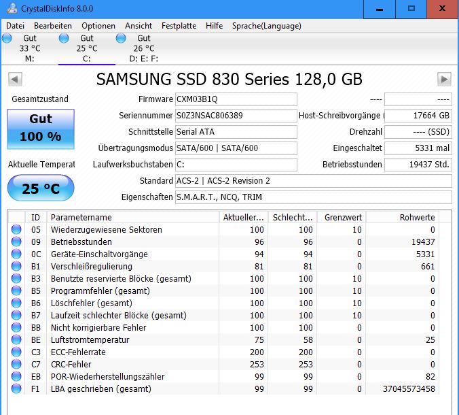Click the Rohwerte column header
The height and width of the screenshot is (415, 459).
coord(402,217)
